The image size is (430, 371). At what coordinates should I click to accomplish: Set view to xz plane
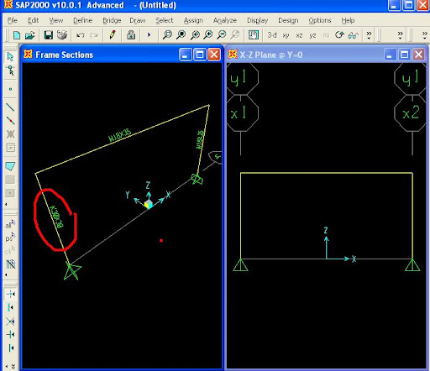click(299, 35)
